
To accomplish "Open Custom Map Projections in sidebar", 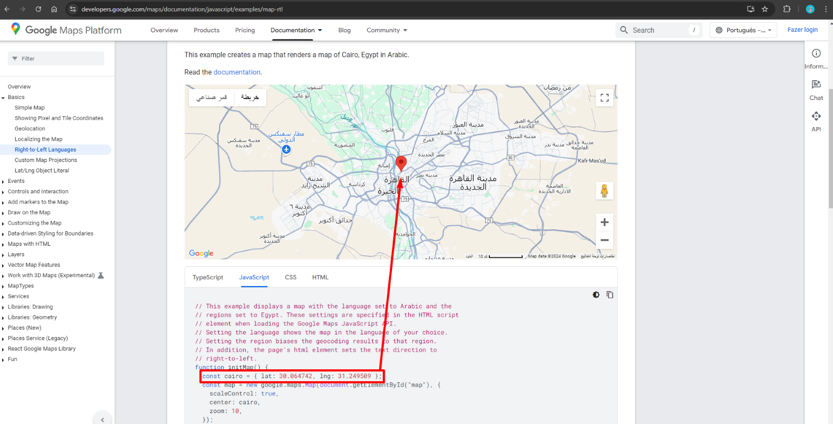I will click(46, 160).
